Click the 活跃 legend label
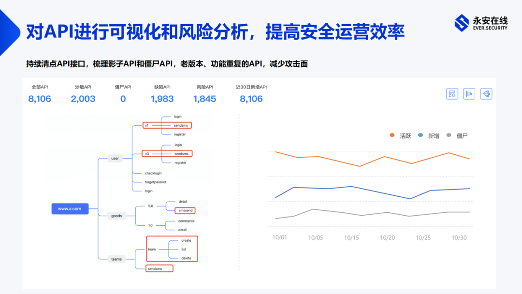The width and height of the screenshot is (522, 294). [x=406, y=136]
